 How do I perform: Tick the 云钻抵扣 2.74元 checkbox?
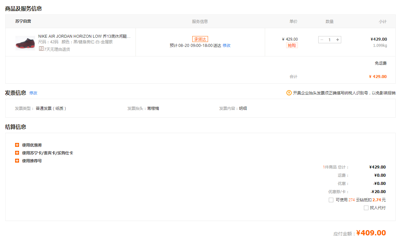(x=331, y=200)
